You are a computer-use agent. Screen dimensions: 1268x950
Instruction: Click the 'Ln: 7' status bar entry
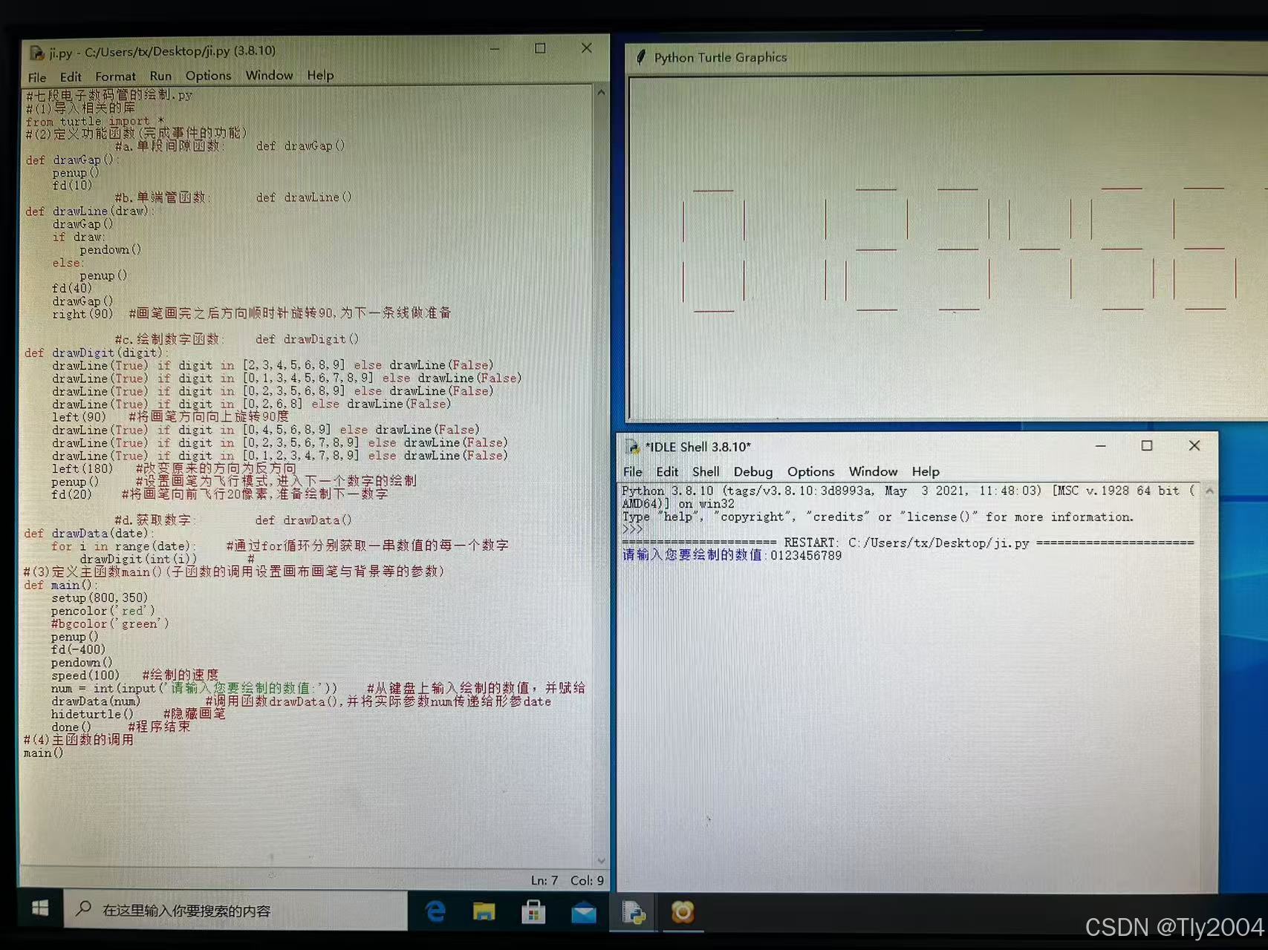(x=544, y=880)
